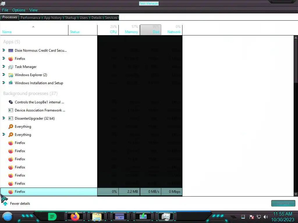
Task: Click the small window tray icon beside the flag
Action: coord(243,217)
